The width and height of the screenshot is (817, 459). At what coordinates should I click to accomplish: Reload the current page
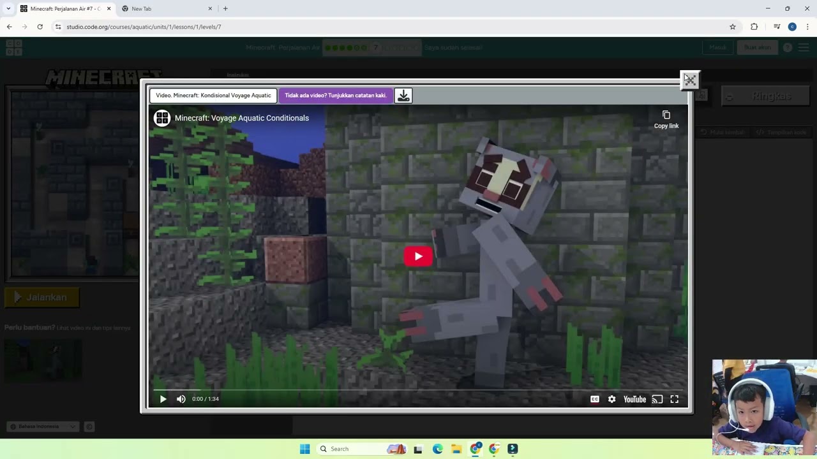[x=40, y=27]
